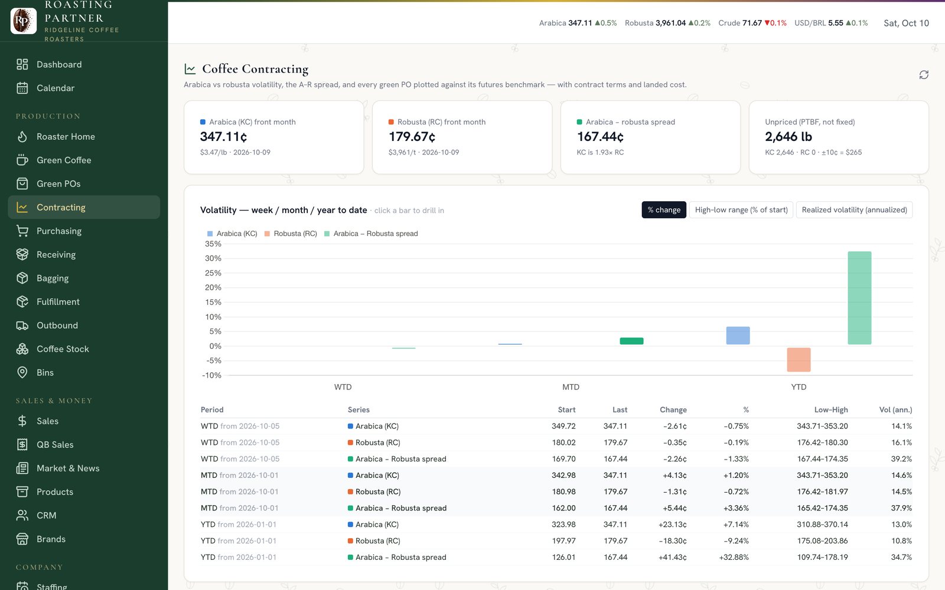Open Fulfillment icon in sidebar
This screenshot has height=590, width=945.
pos(22,301)
